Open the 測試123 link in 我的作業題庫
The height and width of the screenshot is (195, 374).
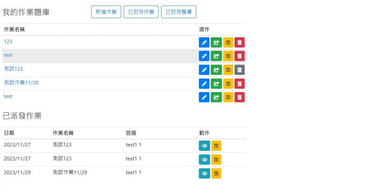tap(13, 69)
